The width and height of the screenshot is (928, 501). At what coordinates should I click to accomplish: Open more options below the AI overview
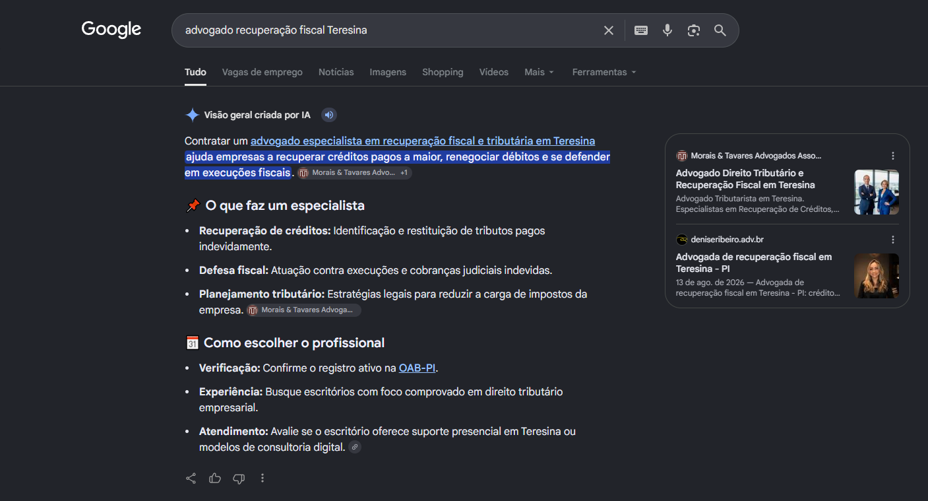pos(263,478)
